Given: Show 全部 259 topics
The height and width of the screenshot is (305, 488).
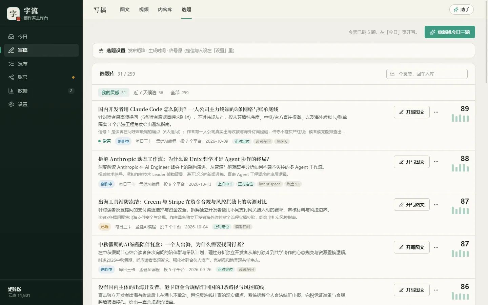Looking at the screenshot, I should point(180,93).
